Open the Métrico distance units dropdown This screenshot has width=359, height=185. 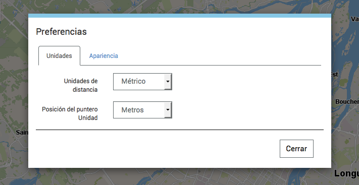click(142, 82)
